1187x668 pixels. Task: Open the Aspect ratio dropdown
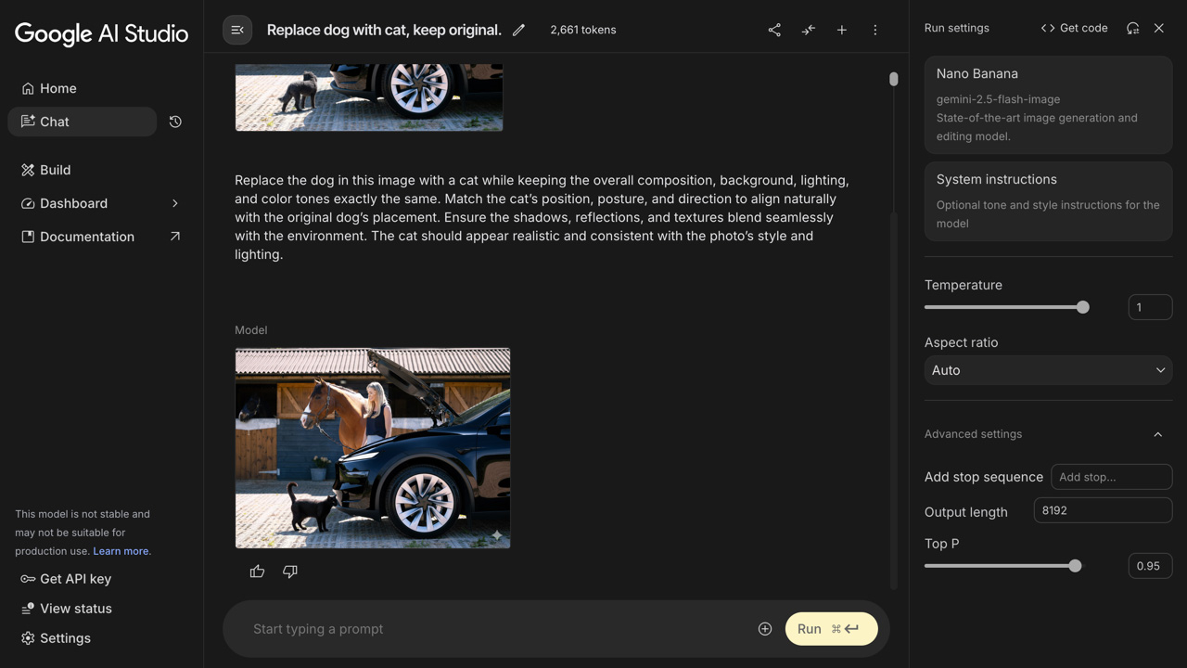pyautogui.click(x=1048, y=370)
